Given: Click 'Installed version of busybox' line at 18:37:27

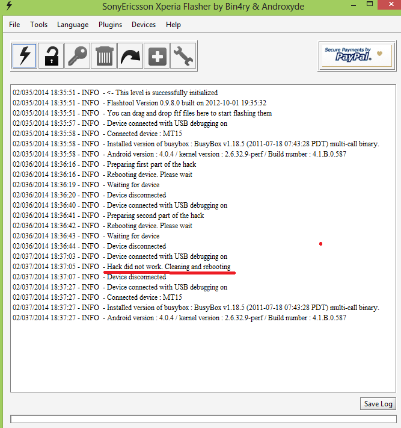Looking at the screenshot, I should 196,308.
